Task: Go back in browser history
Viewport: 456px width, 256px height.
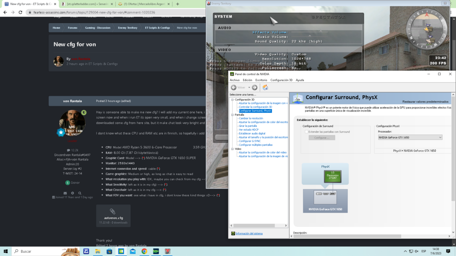Action: pos(5,12)
